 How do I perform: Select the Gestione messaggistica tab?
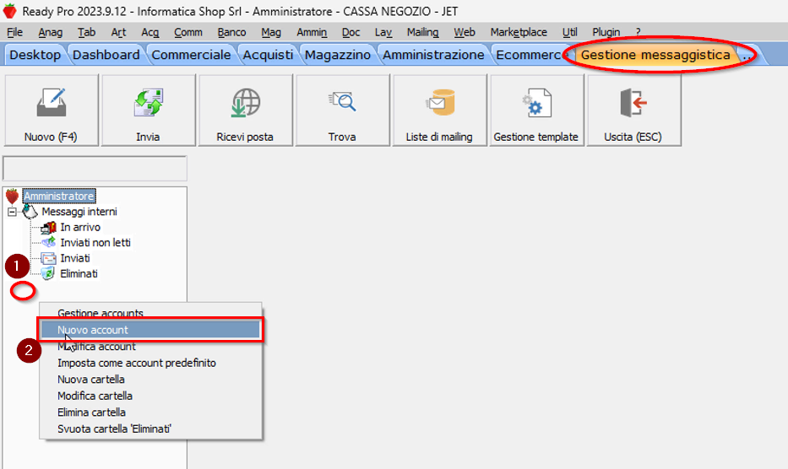coord(655,55)
